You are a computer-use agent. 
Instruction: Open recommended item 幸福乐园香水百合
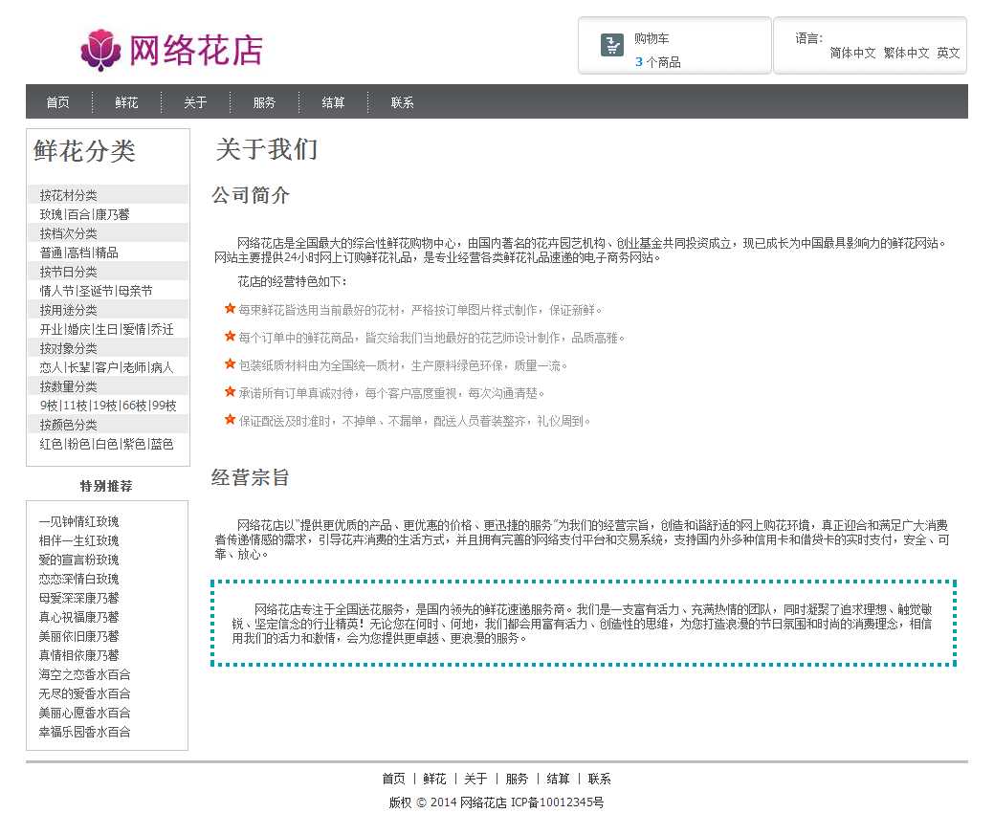(84, 732)
